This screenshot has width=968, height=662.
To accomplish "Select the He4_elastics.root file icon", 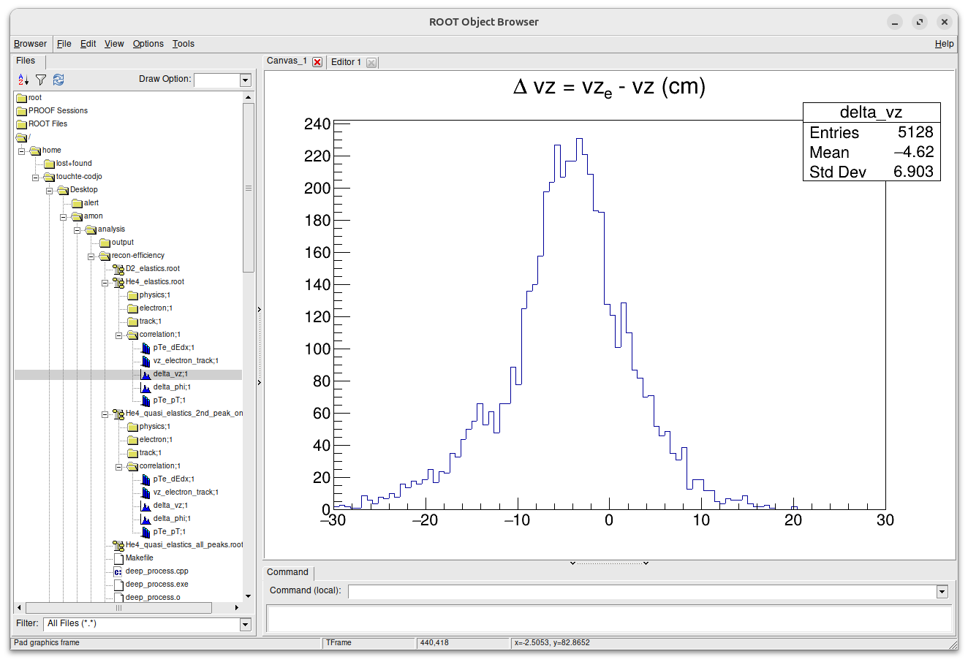I will pyautogui.click(x=118, y=282).
